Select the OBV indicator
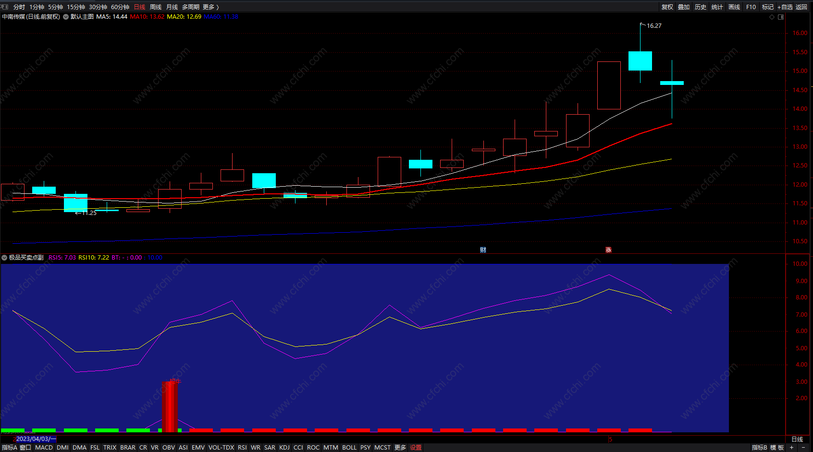This screenshot has height=452, width=813. tap(169, 447)
